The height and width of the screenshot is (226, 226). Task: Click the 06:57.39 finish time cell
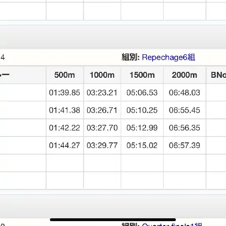[184, 146]
